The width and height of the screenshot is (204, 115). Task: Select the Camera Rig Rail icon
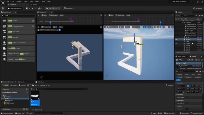pyautogui.click(x=4, y=37)
